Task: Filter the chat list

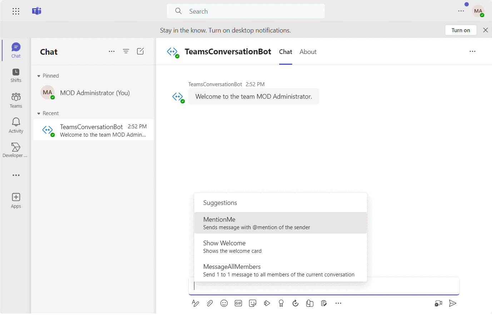Action: pos(126,51)
